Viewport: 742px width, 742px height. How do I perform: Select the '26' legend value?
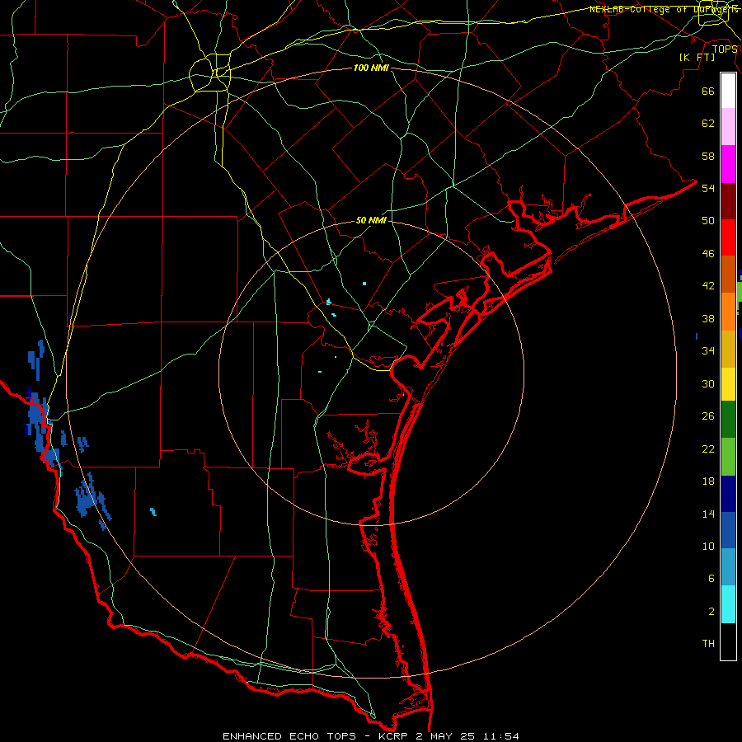(x=708, y=416)
